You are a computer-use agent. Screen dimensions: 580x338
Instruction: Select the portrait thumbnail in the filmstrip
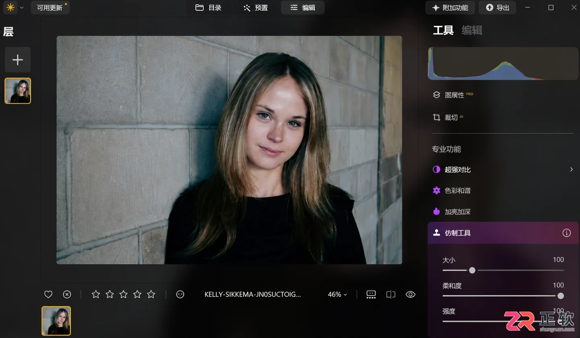56,321
